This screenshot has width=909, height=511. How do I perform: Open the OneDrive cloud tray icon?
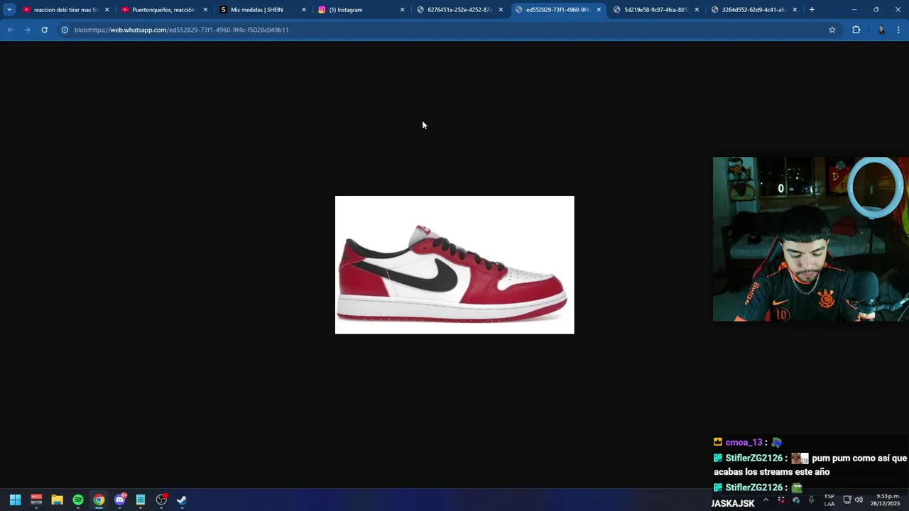pos(796,500)
